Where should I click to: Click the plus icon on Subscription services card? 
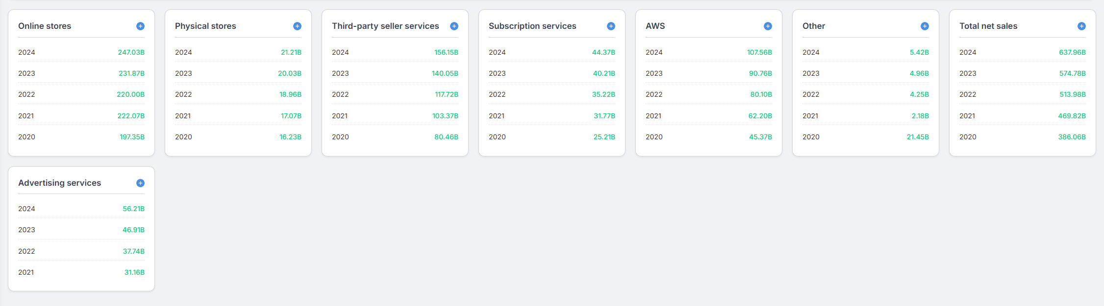pyautogui.click(x=611, y=26)
